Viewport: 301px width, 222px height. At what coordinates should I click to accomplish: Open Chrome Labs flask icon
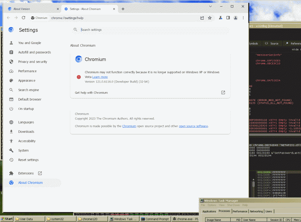point(220,18)
